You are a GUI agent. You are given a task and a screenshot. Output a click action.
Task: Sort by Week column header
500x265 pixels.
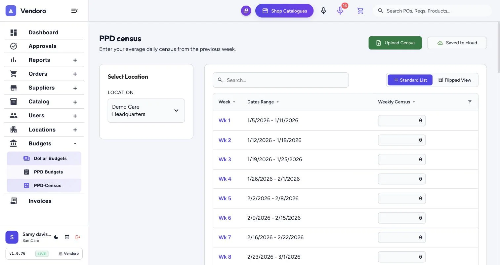coord(227,102)
